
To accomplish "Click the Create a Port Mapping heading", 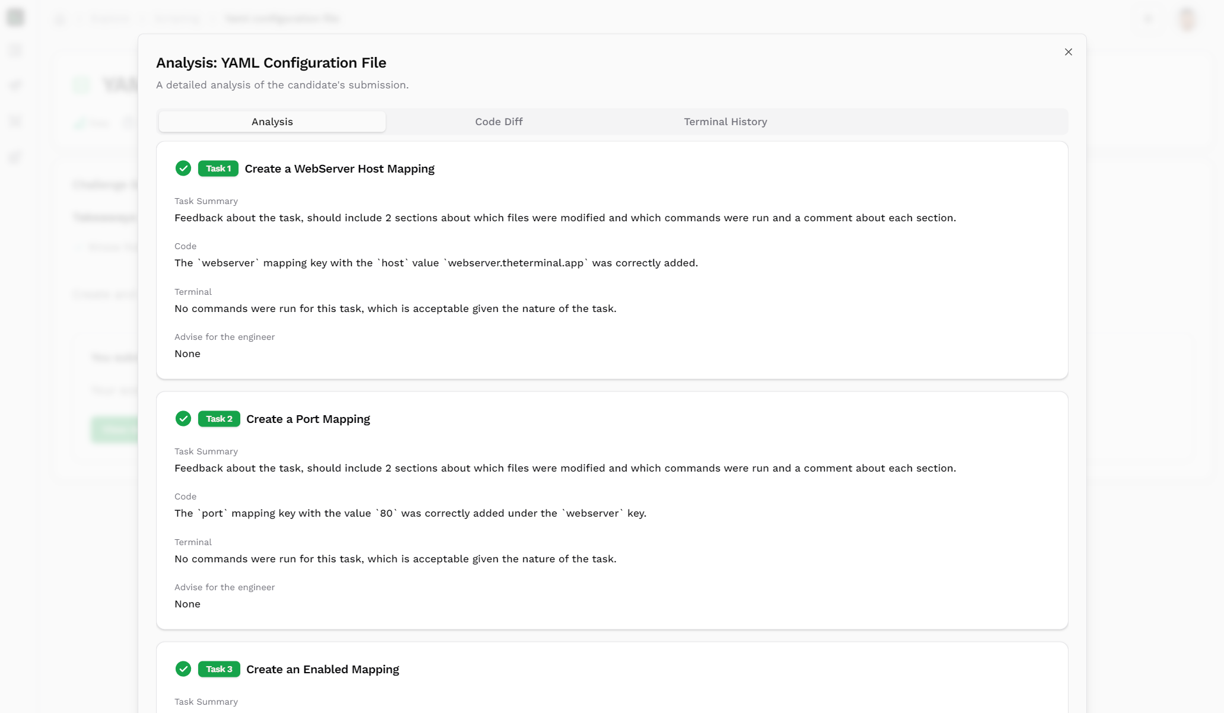I will tap(308, 419).
